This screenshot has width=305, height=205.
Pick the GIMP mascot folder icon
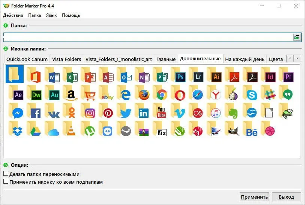coord(233,129)
